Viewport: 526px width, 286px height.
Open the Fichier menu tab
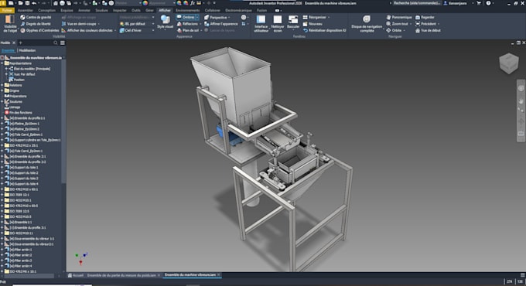(7, 10)
